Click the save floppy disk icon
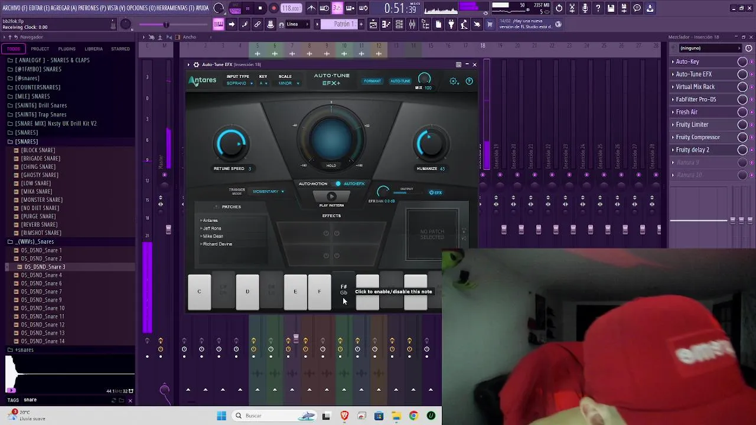The height and width of the screenshot is (425, 756). pyautogui.click(x=611, y=8)
